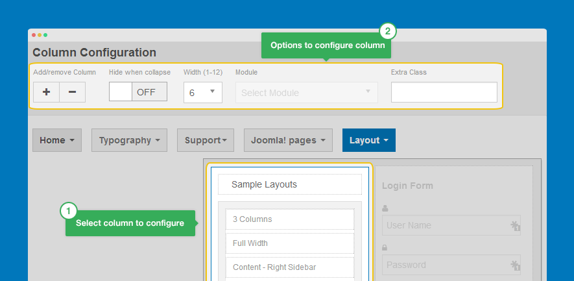Image resolution: width=574 pixels, height=281 pixels.
Task: Focus the User Name input field
Action: (x=445, y=226)
